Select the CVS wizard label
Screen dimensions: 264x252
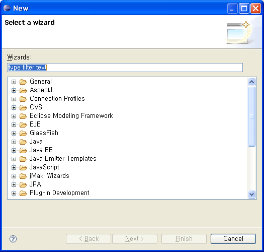pyautogui.click(x=36, y=107)
